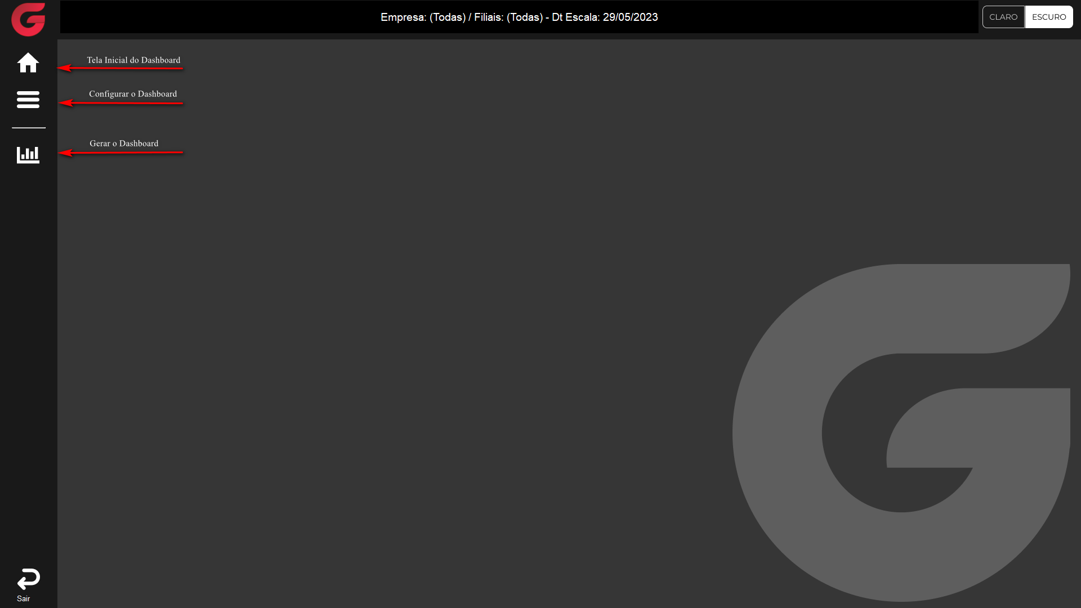
Task: Click 'Filiais: (Todas)' in the header
Action: pyautogui.click(x=508, y=17)
